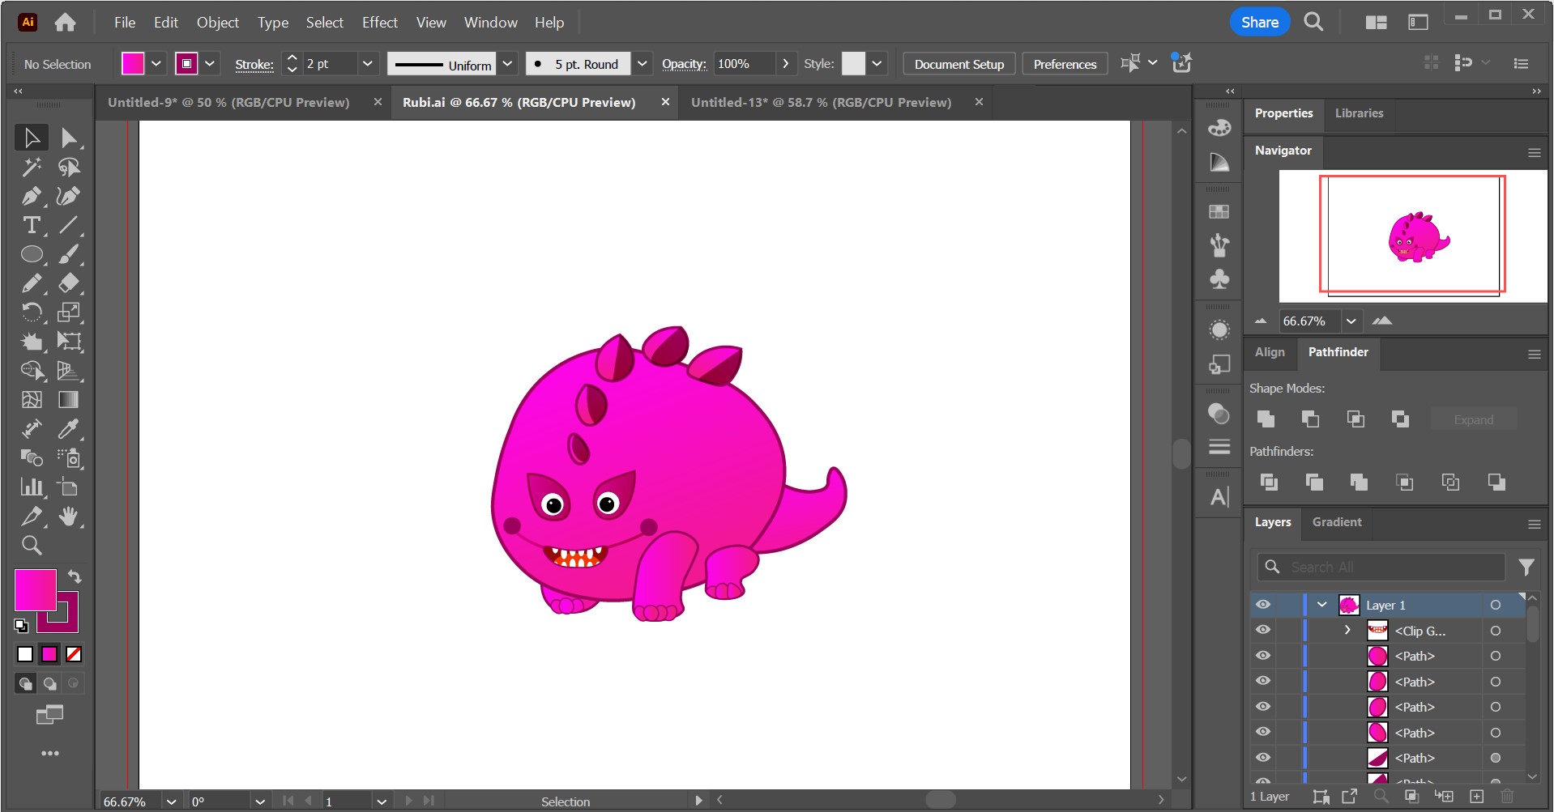The width and height of the screenshot is (1554, 812).
Task: Select the Eyedropper tool
Action: coord(69,429)
